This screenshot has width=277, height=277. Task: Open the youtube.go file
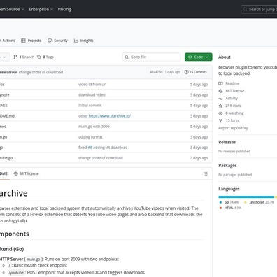click(6, 158)
